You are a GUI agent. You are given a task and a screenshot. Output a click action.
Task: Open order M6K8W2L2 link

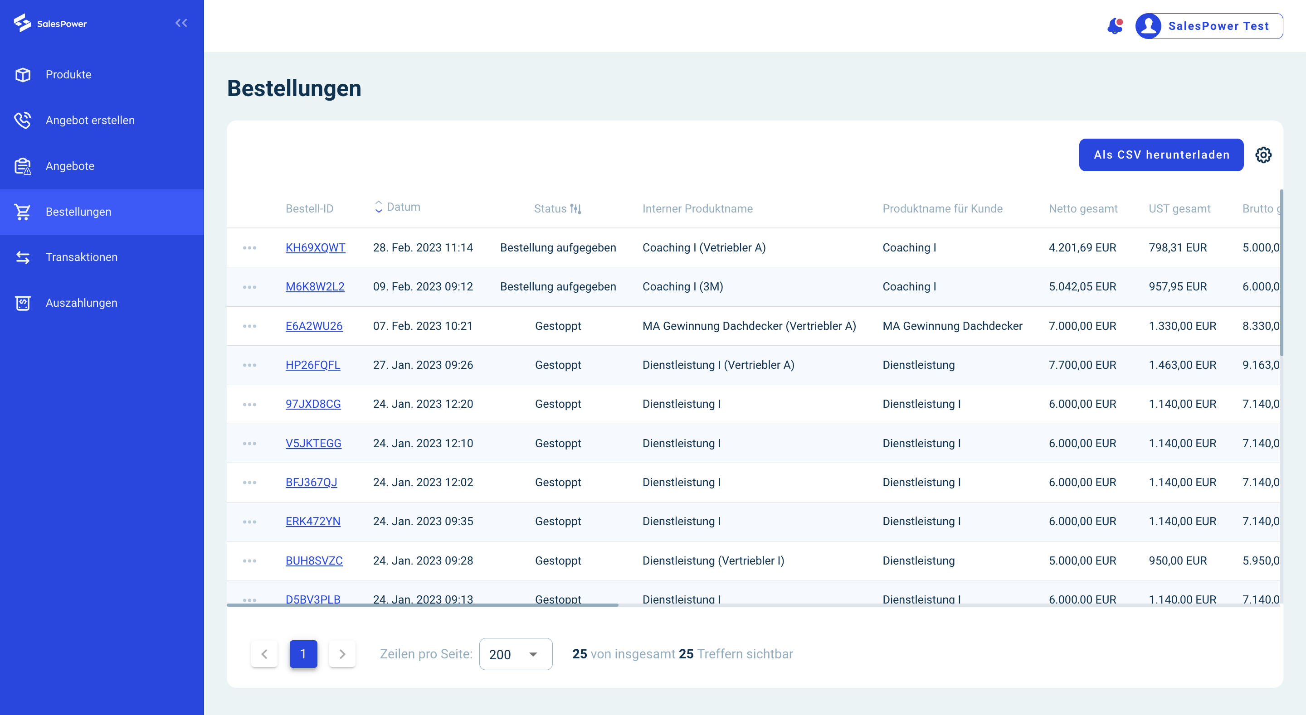tap(315, 287)
